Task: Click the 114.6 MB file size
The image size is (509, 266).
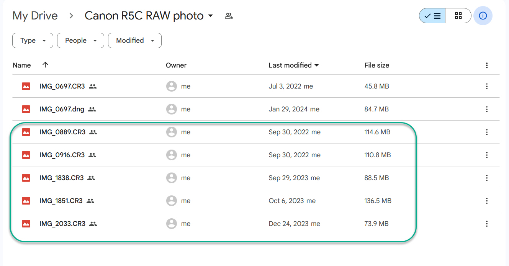Action: [x=378, y=132]
